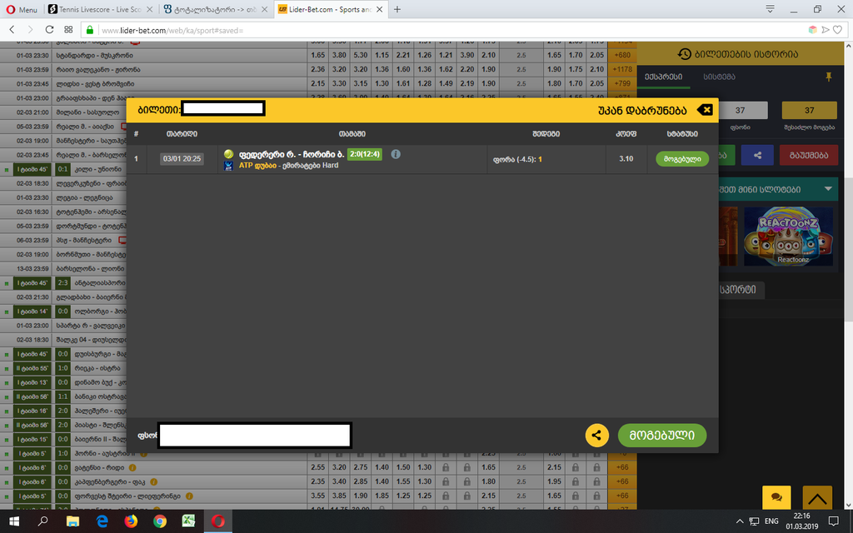Screen dimensions: 853x533
Task: Open Windows taskbar search
Action: (x=42, y=521)
